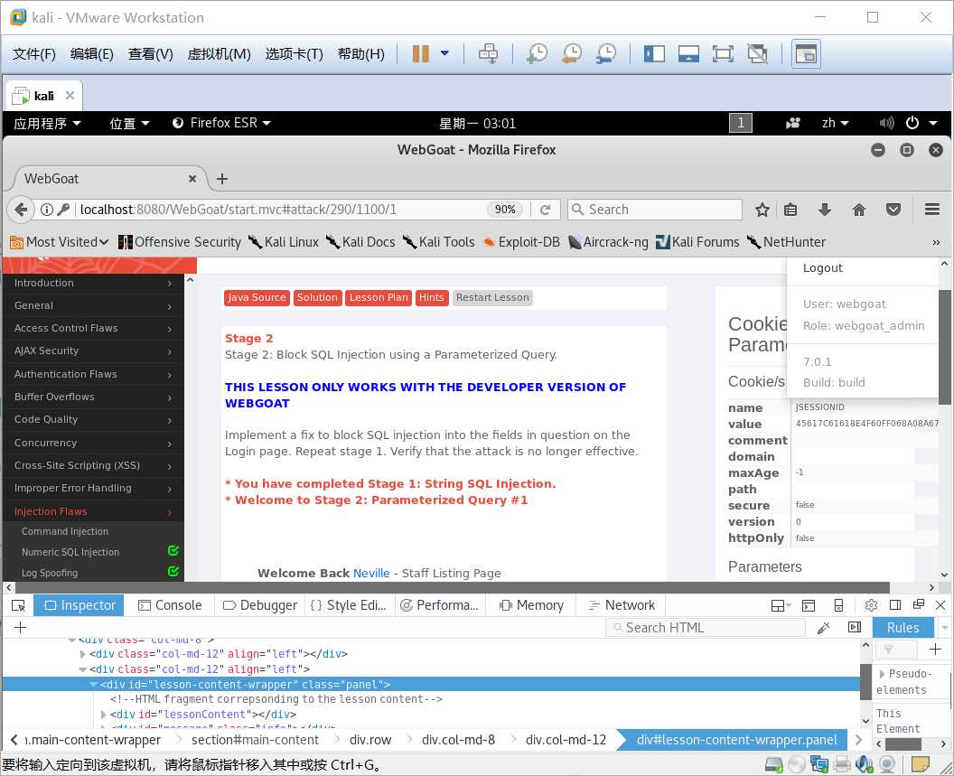Add new CSS rule plus icon
Screen dimensions: 954x776
(x=936, y=650)
